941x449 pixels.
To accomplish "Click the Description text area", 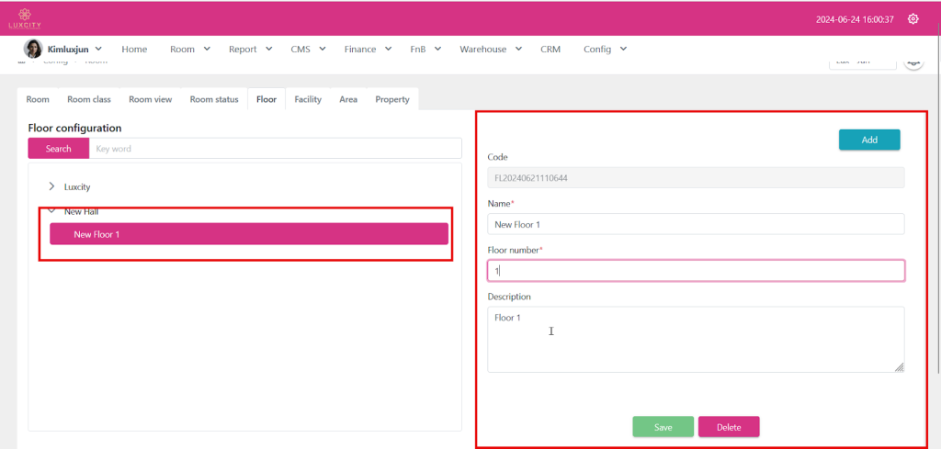I will point(695,339).
